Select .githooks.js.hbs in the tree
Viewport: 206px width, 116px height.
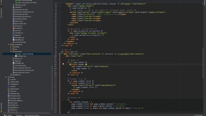pos(20,5)
